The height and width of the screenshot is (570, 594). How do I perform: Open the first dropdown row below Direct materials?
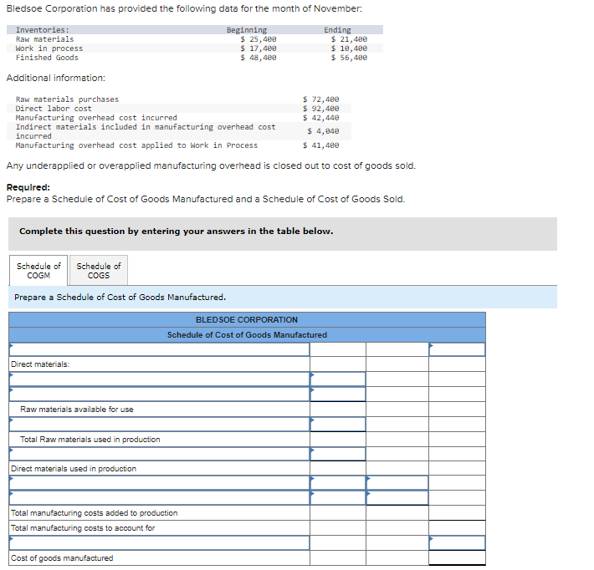[x=159, y=379]
